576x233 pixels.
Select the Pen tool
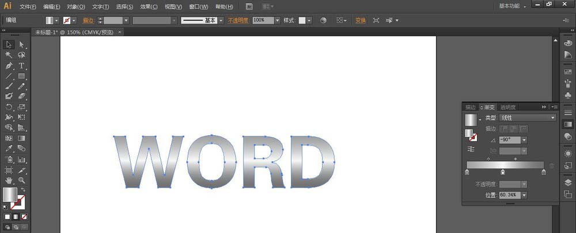coord(9,66)
